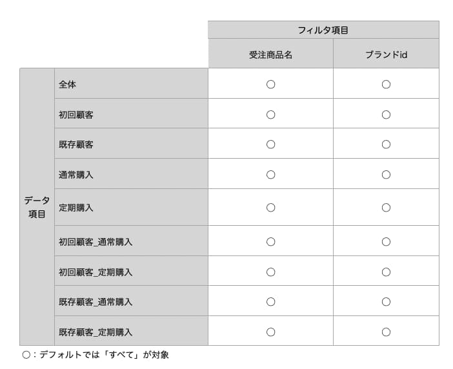
Task: Click the 通常購入 circle under 受注商品名
Action: [x=270, y=175]
